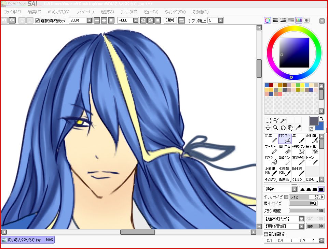Viewport: 328px width, 249px height.
Task: Choose the トーン tone tool
Action: [x=312, y=160]
